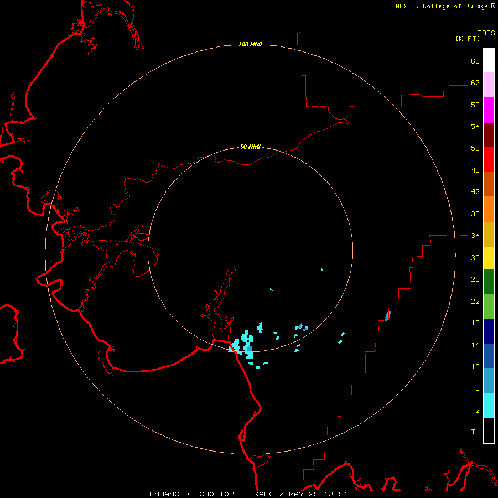Pick the white swatch in the color scale

click(489, 61)
